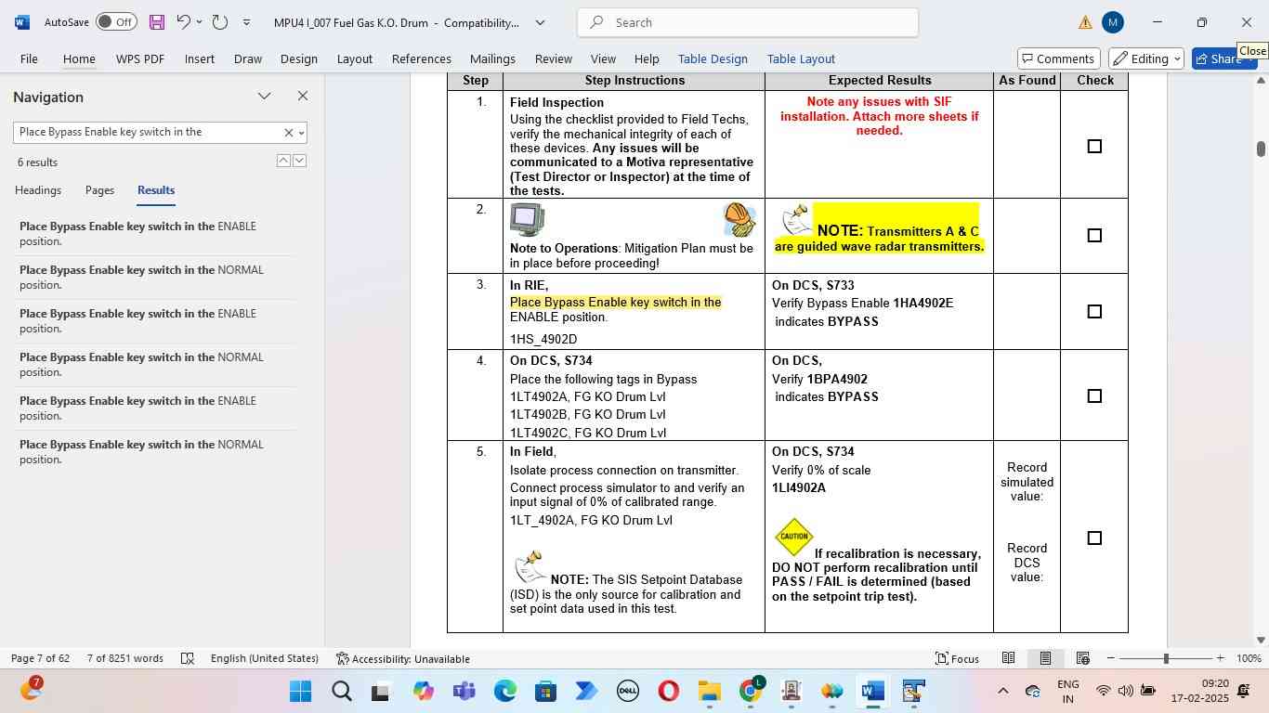
Task: Open the View ribbon tab
Action: [603, 58]
